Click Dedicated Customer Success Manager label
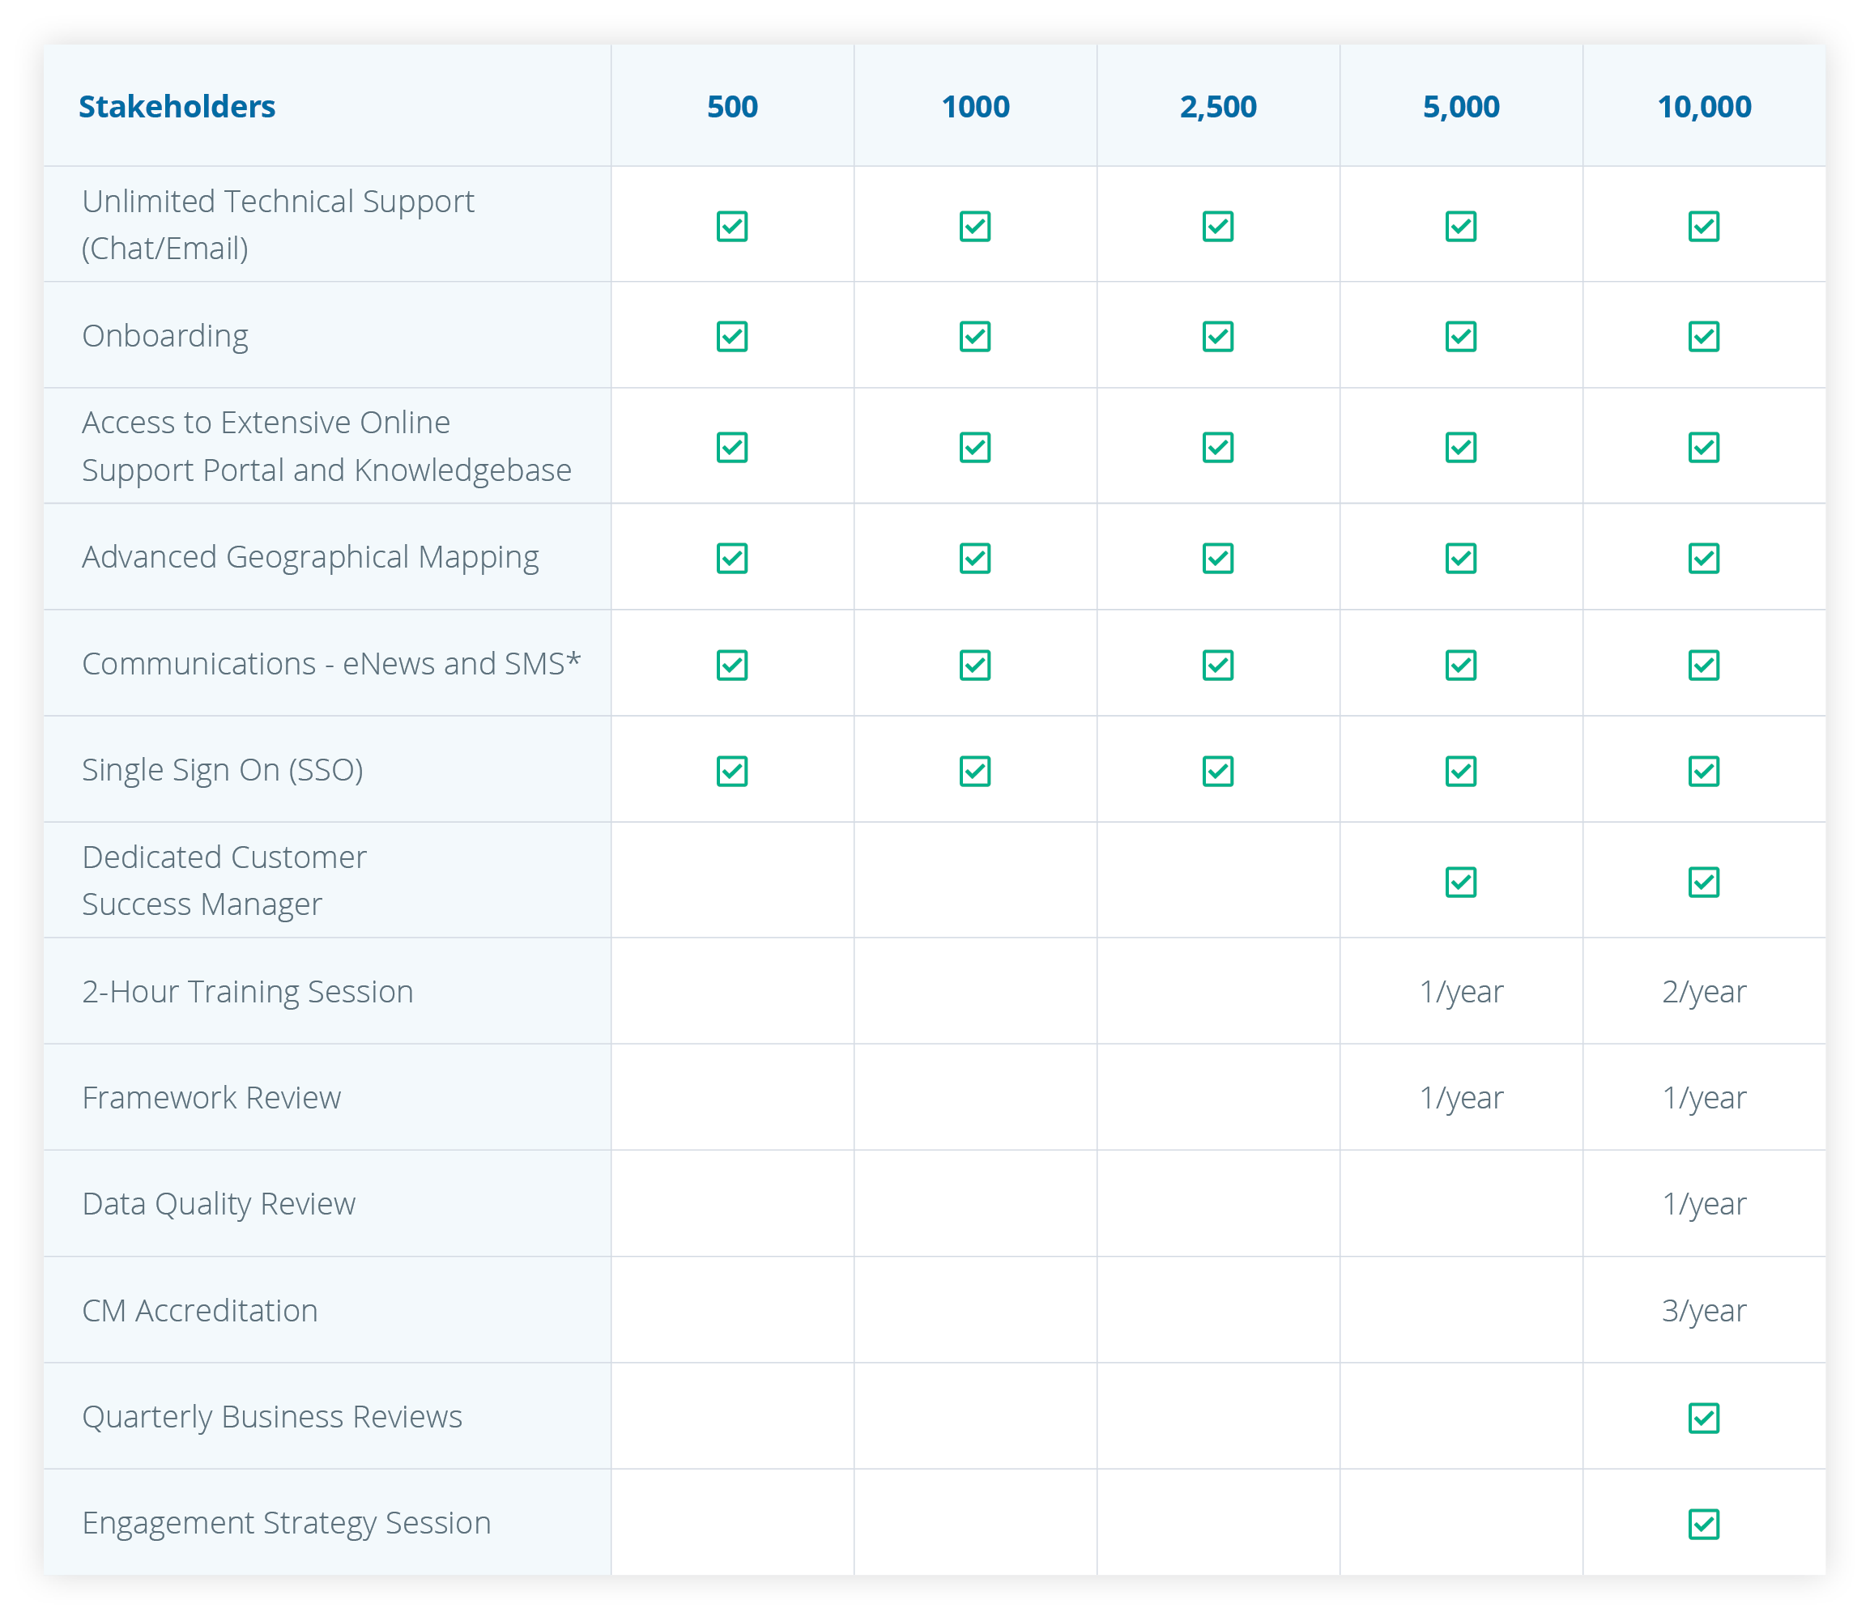This screenshot has width=1870, height=1621. click(x=224, y=880)
